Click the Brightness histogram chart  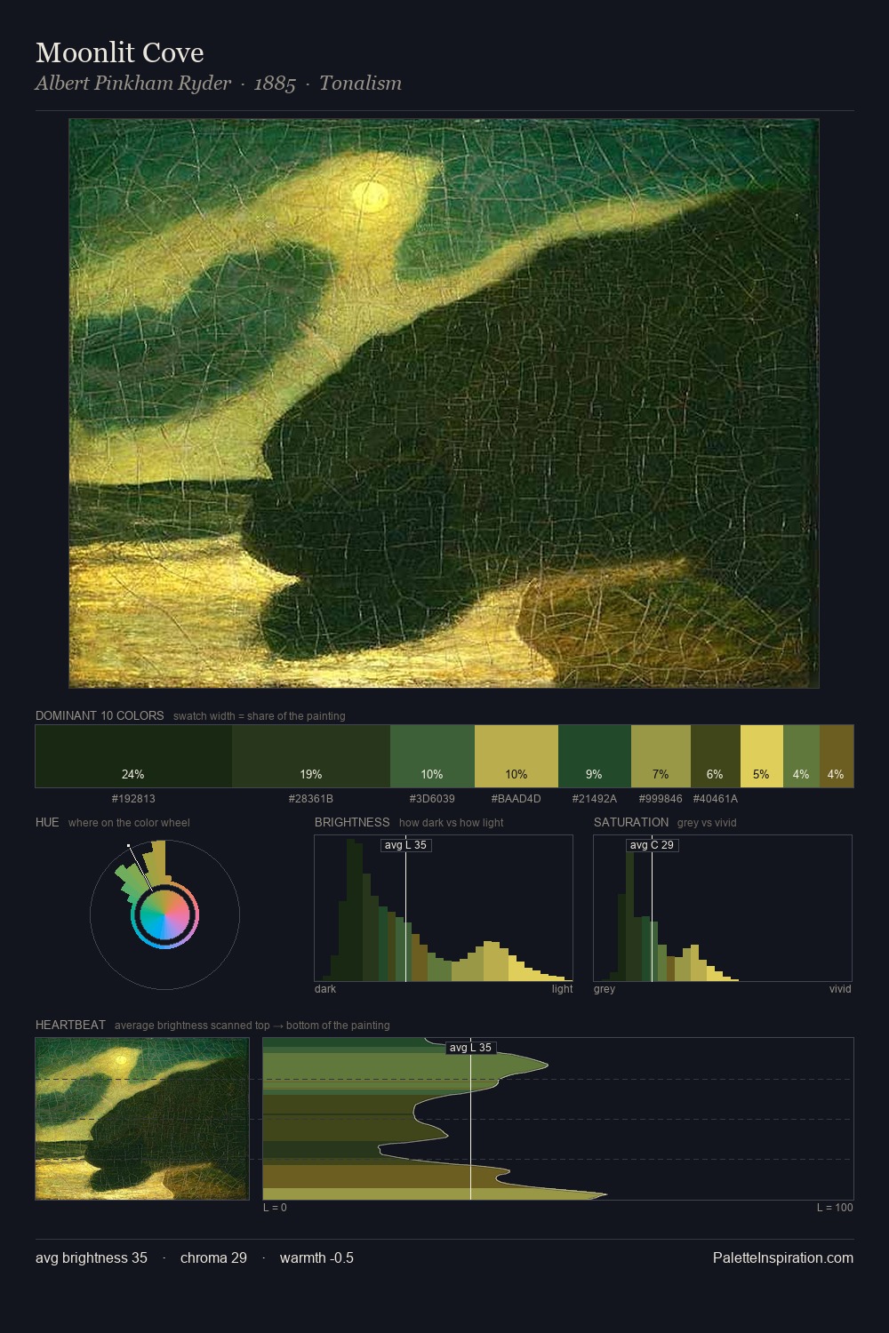click(x=444, y=908)
